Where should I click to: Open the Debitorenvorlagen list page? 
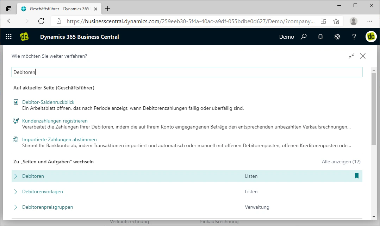coord(42,192)
